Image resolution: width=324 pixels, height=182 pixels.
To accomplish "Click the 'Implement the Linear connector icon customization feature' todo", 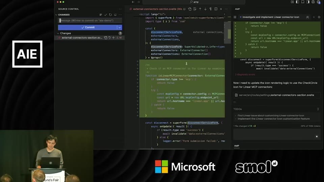I will pyautogui.click(x=273, y=119).
